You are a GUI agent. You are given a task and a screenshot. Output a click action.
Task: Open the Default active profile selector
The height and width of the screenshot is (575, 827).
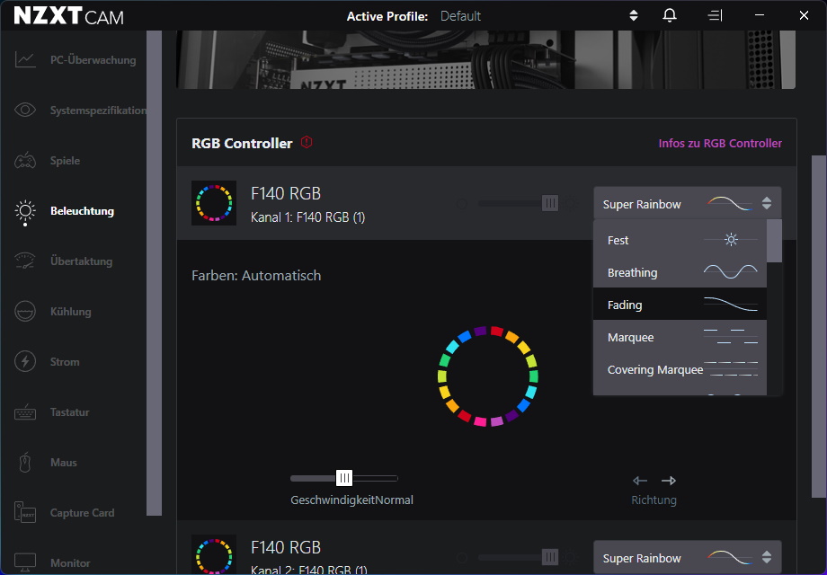coord(460,16)
